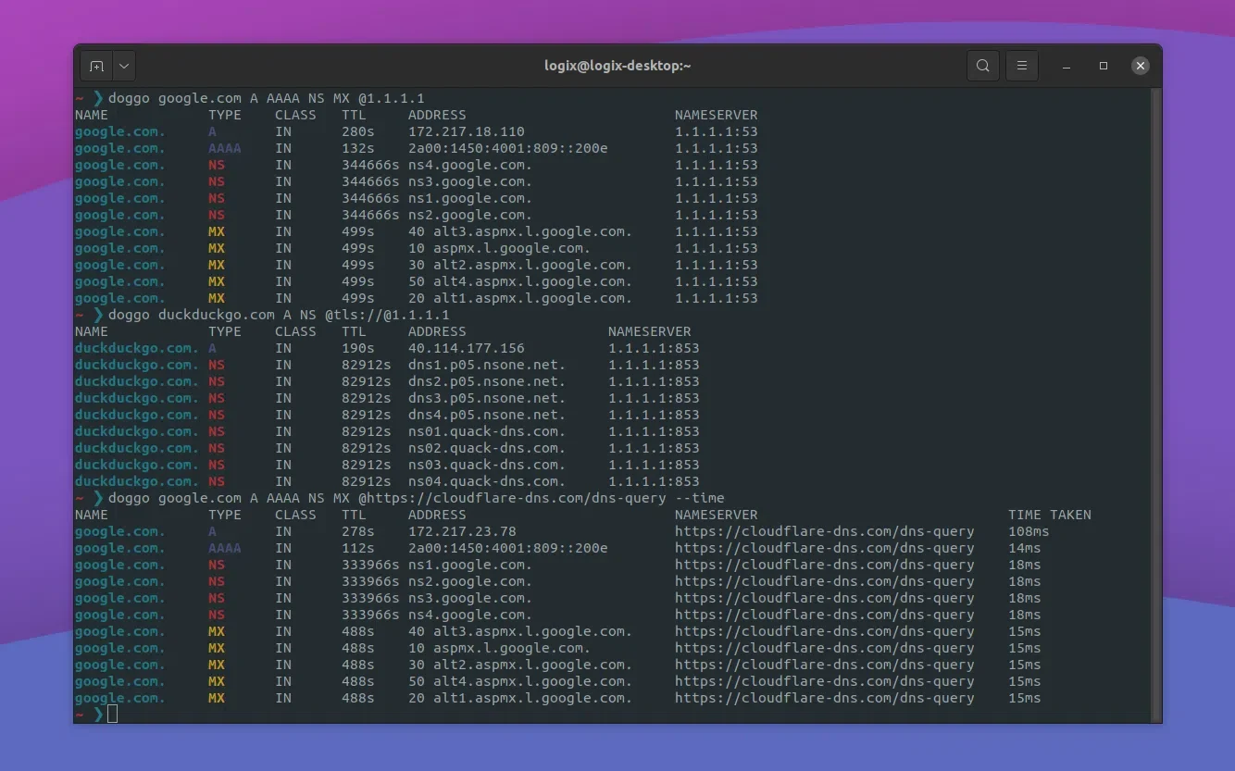The height and width of the screenshot is (771, 1235).
Task: Click the window title logix@logix-desktop:~
Action: (x=617, y=66)
